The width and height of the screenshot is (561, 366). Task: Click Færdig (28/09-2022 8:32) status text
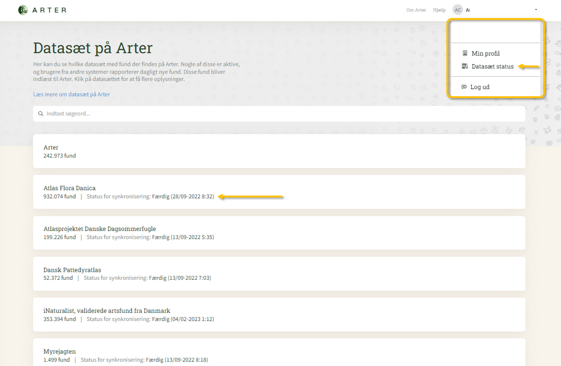(x=183, y=196)
